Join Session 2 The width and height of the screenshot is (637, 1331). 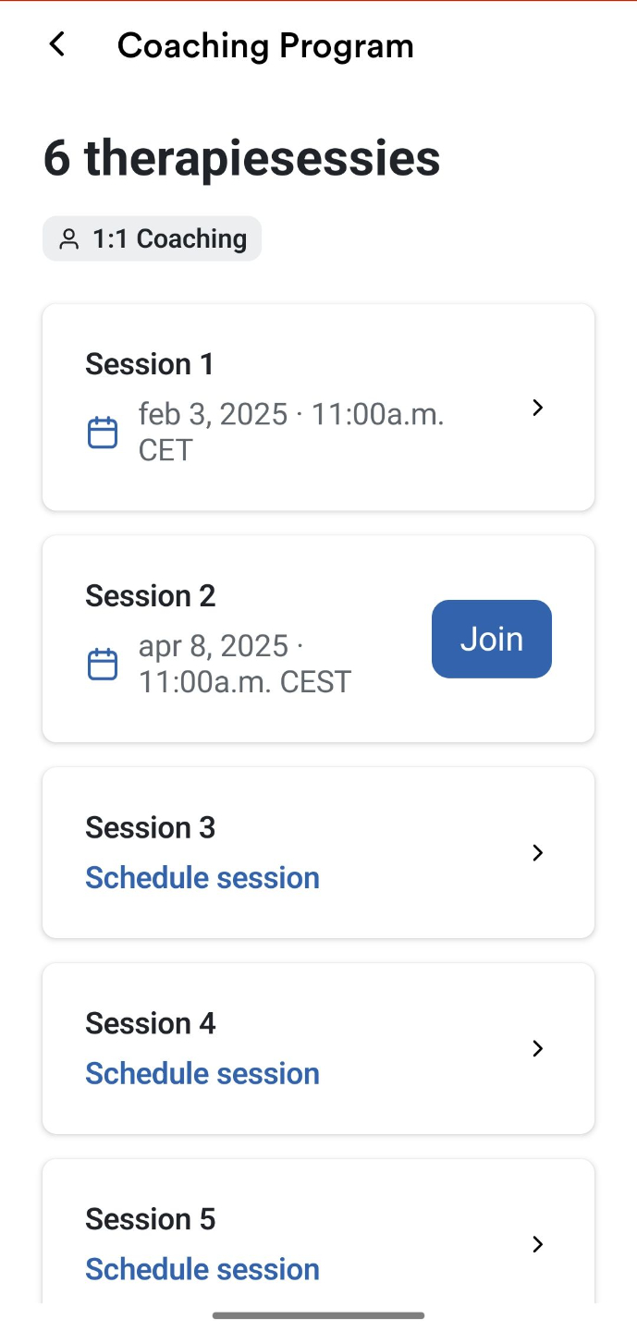[x=491, y=639]
